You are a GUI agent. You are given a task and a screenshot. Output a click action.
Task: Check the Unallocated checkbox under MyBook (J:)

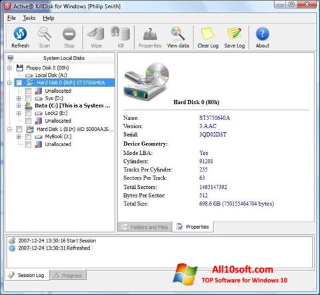28,145
